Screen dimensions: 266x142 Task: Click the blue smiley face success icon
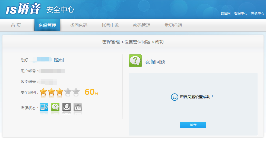click(x=174, y=97)
